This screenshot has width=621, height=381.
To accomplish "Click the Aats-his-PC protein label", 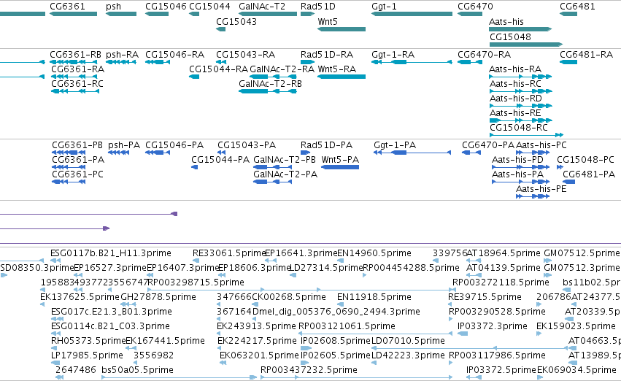I will [541, 145].
